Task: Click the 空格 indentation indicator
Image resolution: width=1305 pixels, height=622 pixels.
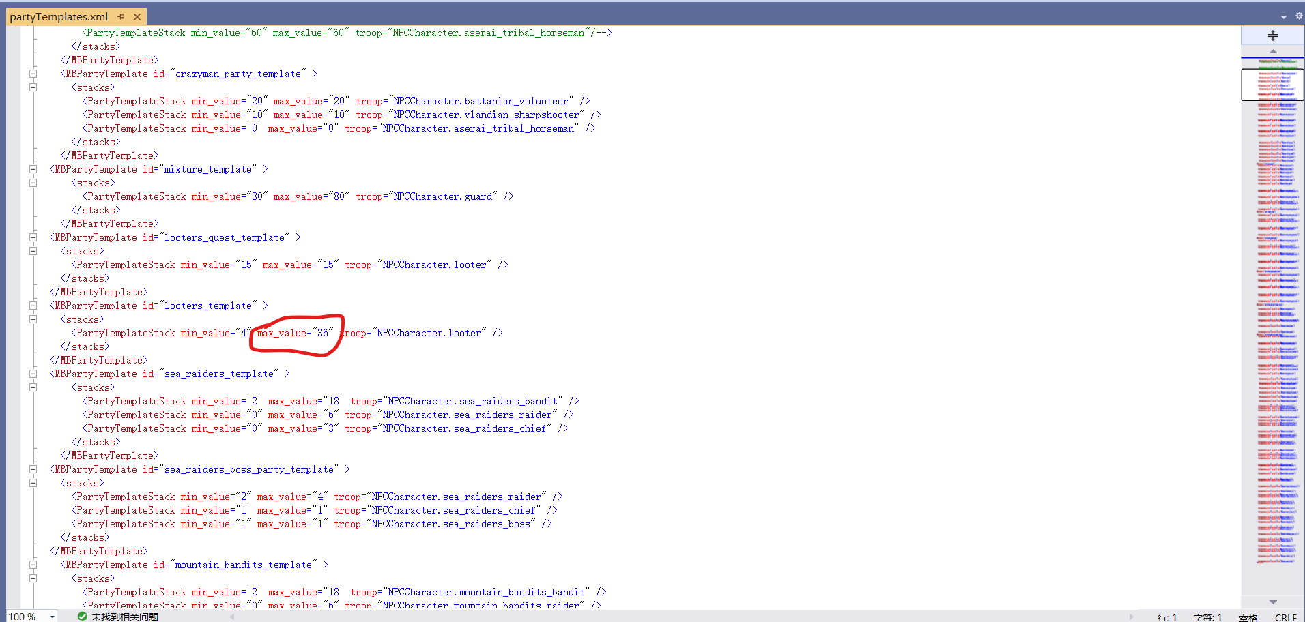Action: 1248,617
